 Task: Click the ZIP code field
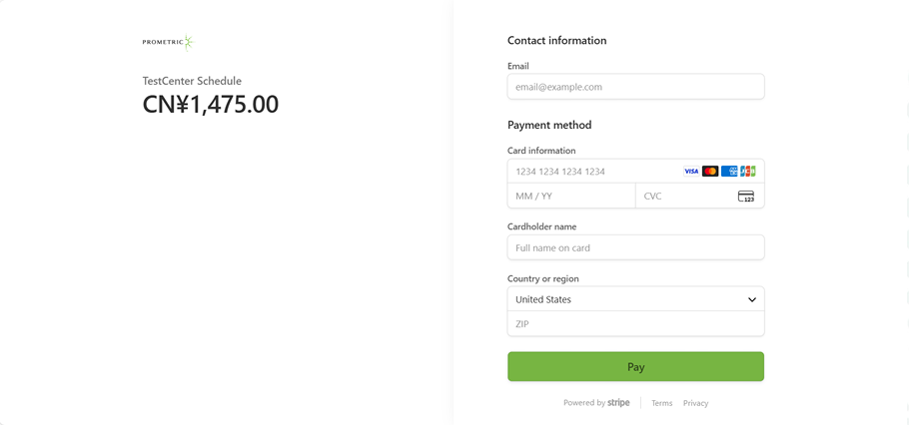tap(635, 324)
